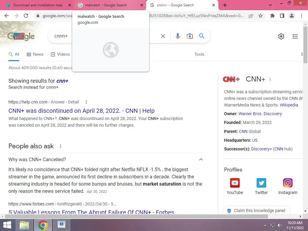The height and width of the screenshot is (231, 308).
Task: Open the taskbar volume control
Action: click(280, 225)
